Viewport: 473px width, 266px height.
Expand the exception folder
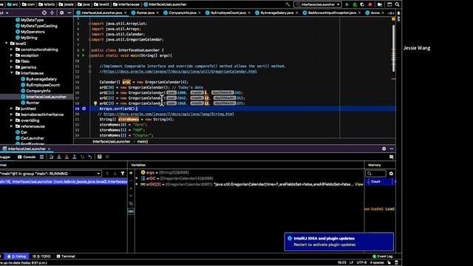click(x=12, y=55)
